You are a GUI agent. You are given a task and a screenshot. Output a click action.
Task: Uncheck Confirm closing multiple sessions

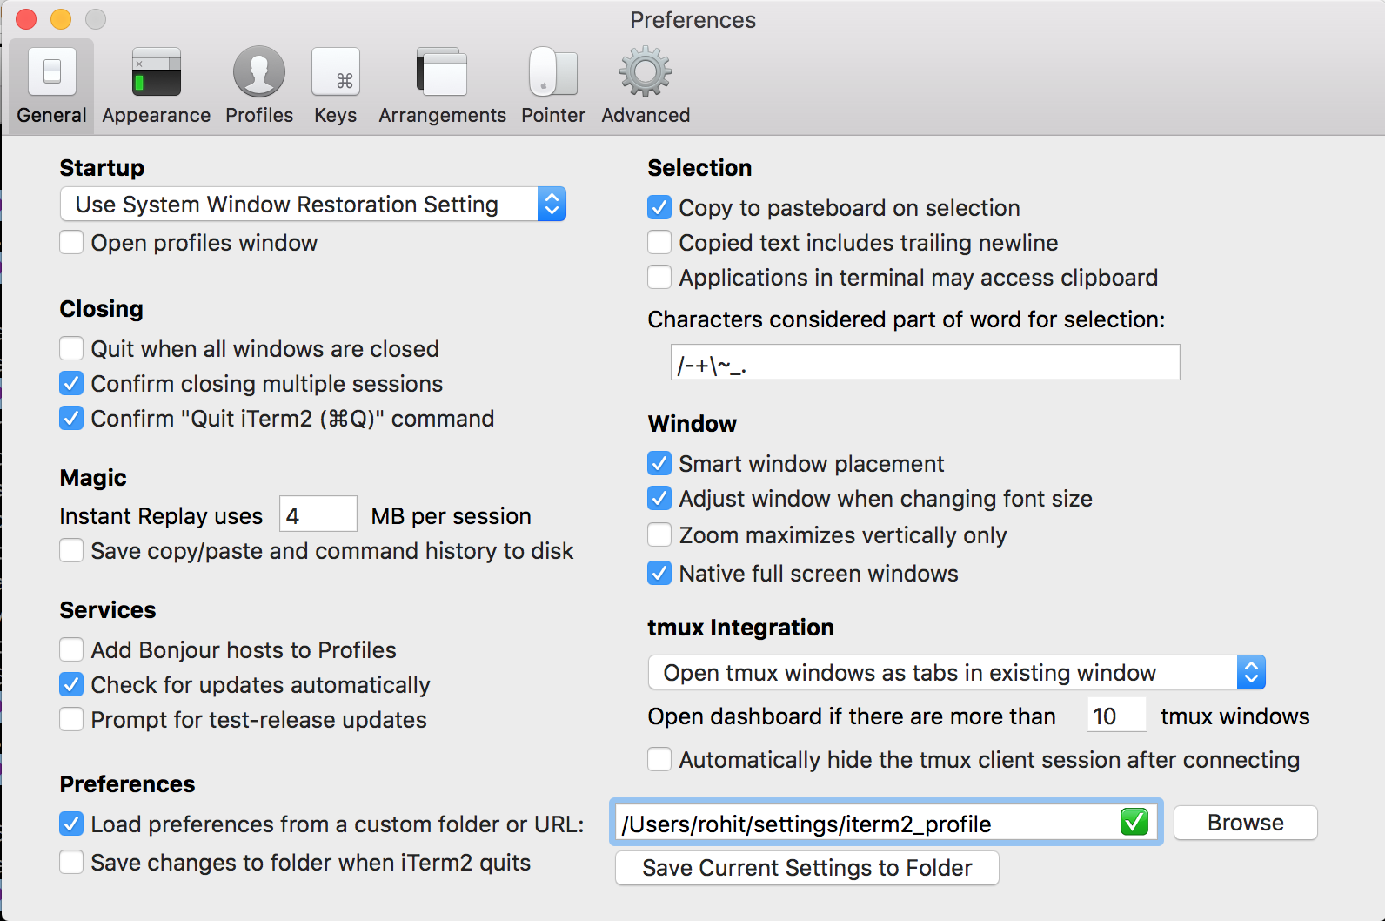point(71,383)
